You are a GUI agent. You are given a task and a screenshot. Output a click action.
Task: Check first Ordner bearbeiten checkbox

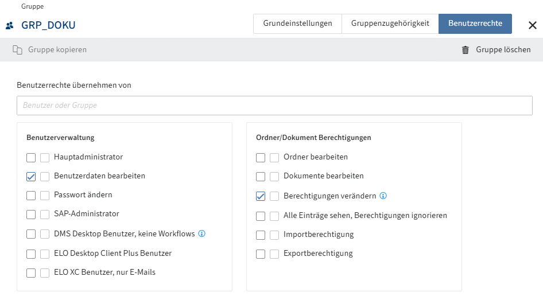[x=261, y=158]
